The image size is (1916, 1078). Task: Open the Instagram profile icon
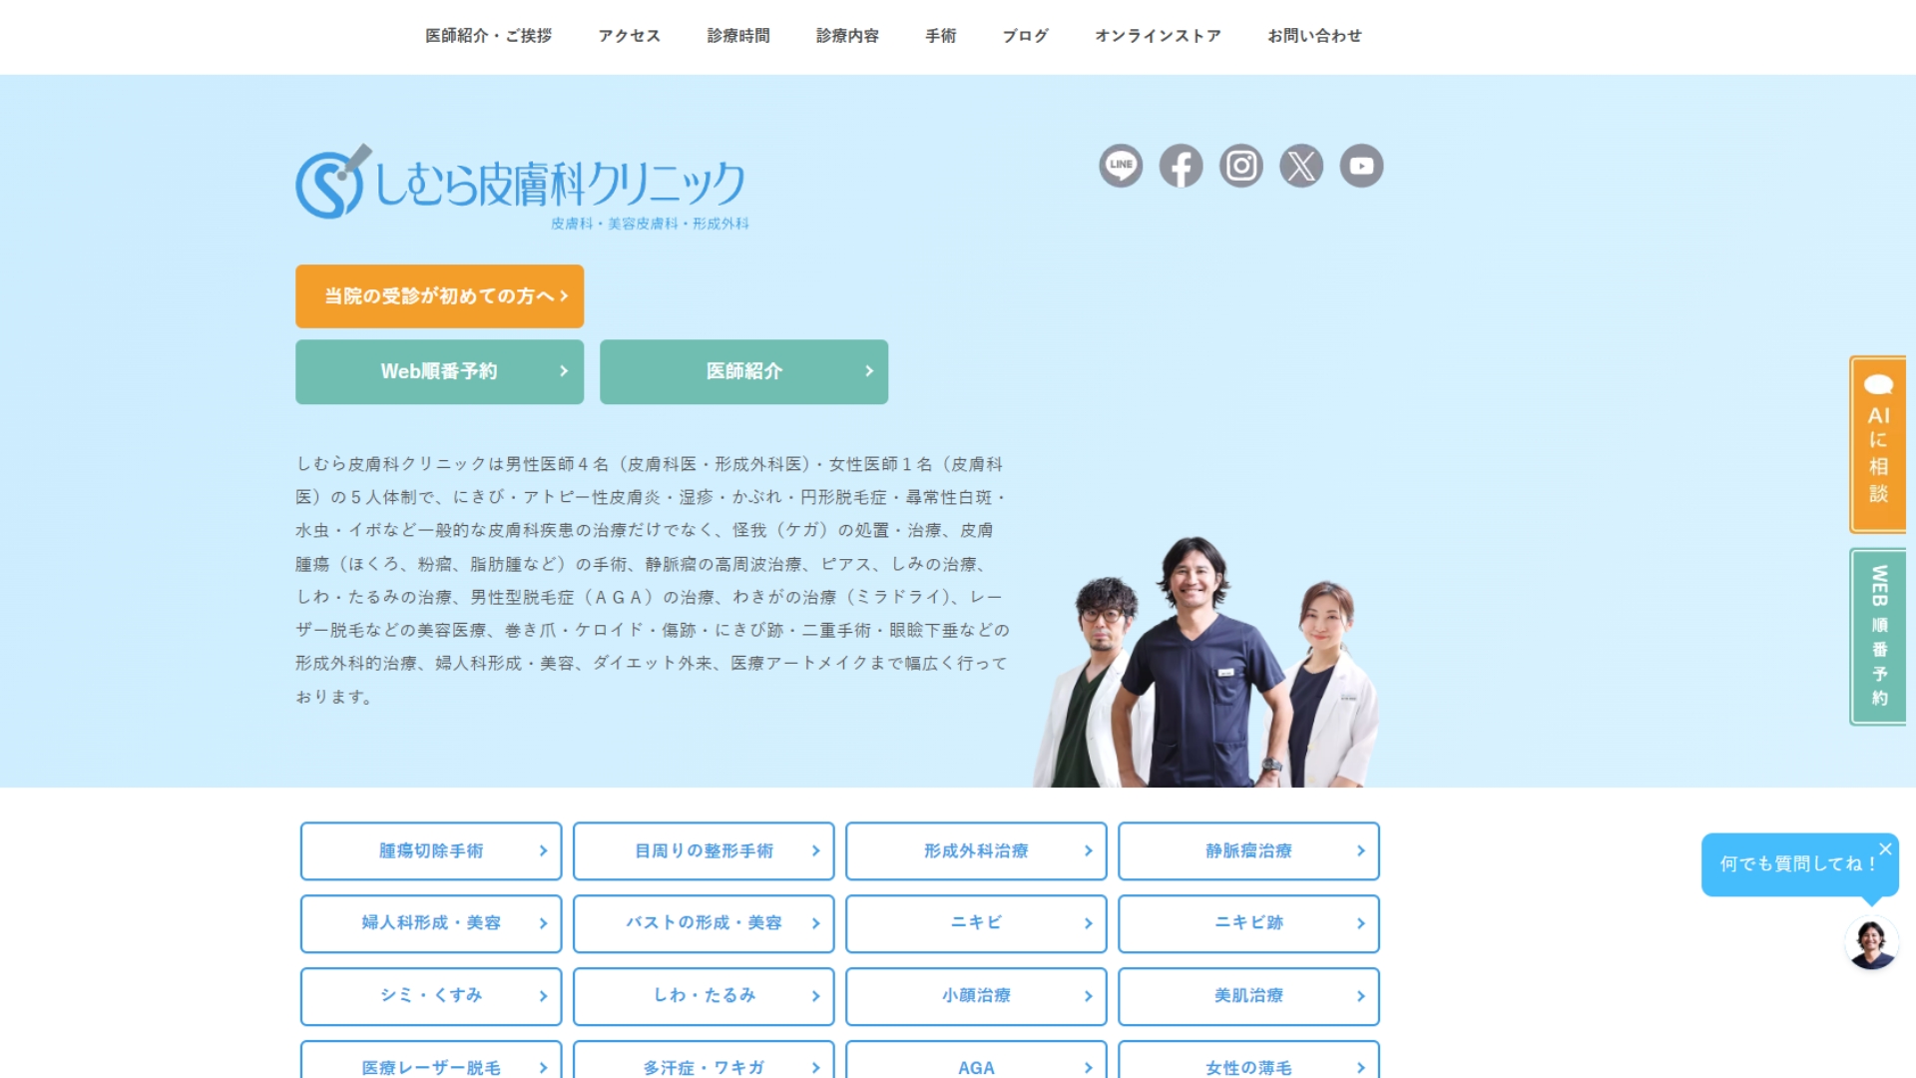(x=1241, y=166)
